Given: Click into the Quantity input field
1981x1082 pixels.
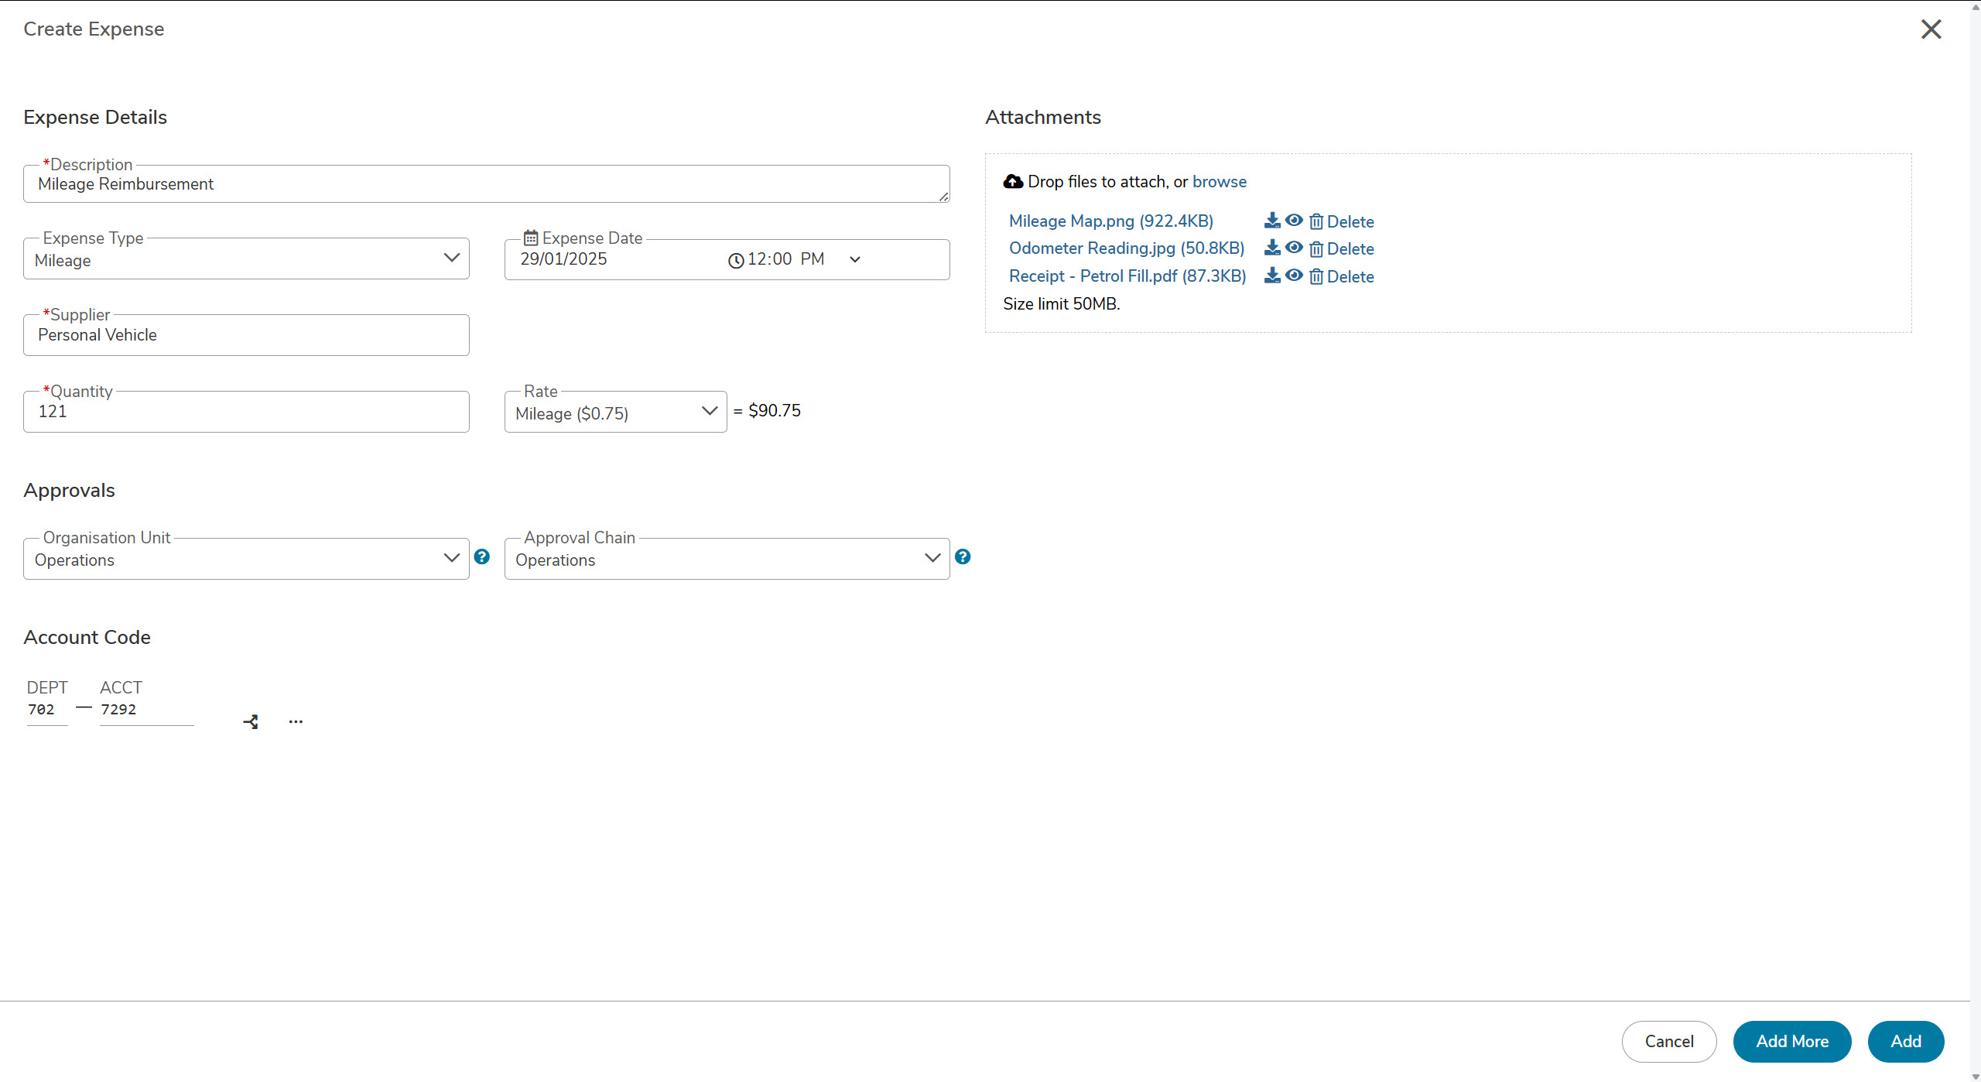Looking at the screenshot, I should coord(246,412).
